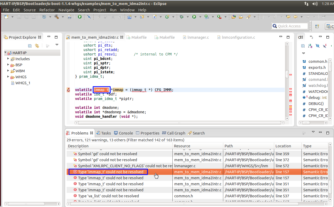The width and height of the screenshot is (334, 207).
Task: Toggle Hide Static Members in Outline
Action: (x=325, y=46)
